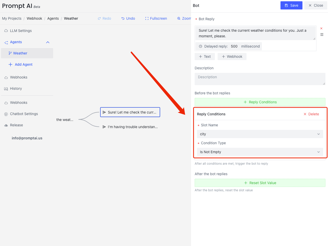Screen dimensions: 328x246
Task: Open the Slot Name dropdown showing city
Action: (260, 134)
